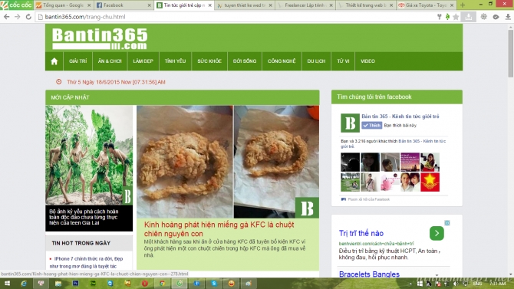Click the page vertical scrollbar thumb
Image resolution: width=514 pixels, height=289 pixels.
coord(511,54)
